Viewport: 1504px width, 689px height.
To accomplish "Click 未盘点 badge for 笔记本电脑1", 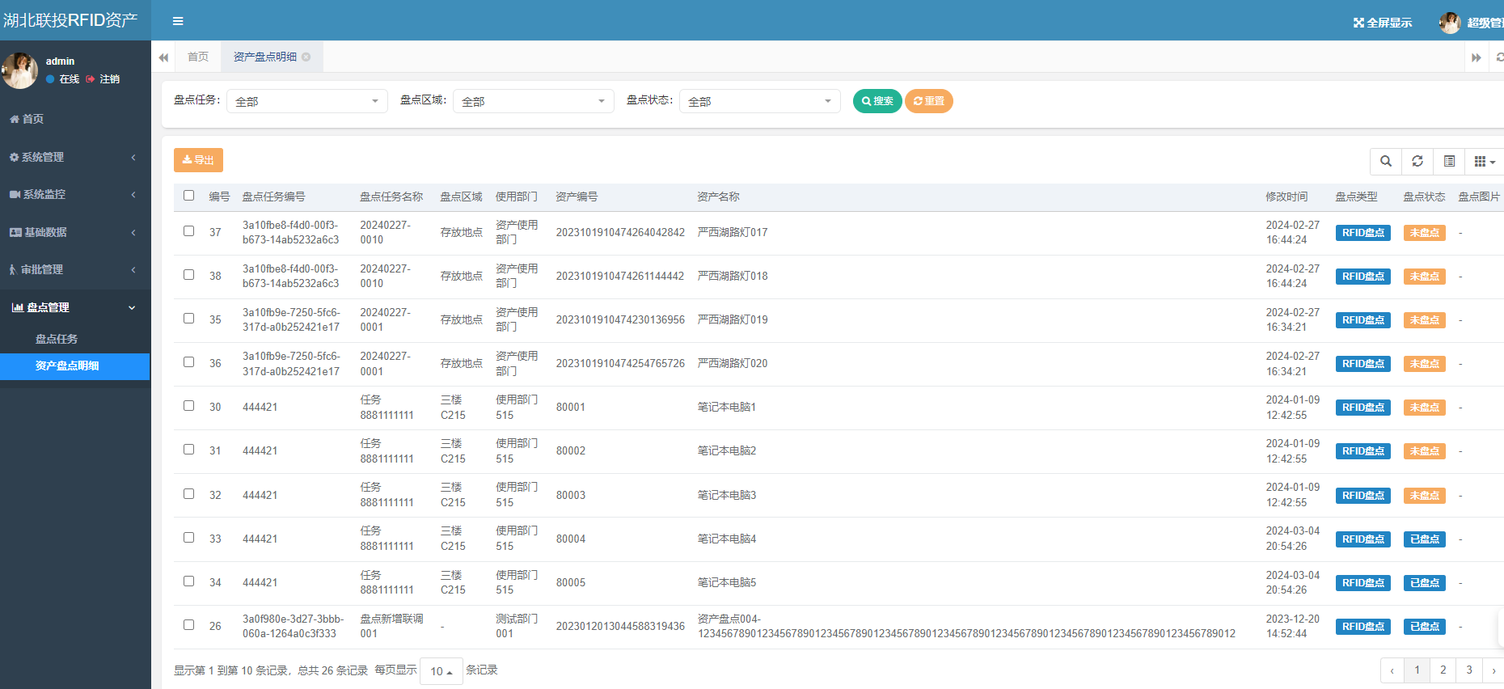I will coord(1425,408).
